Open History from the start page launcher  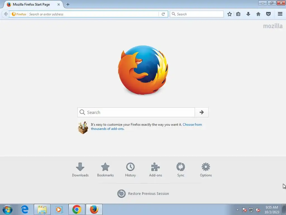(130, 170)
